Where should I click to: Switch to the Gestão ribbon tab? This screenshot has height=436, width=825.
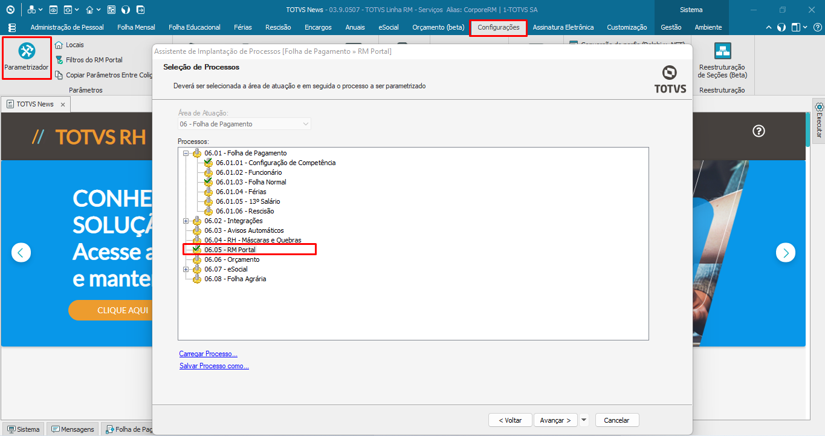pyautogui.click(x=671, y=27)
